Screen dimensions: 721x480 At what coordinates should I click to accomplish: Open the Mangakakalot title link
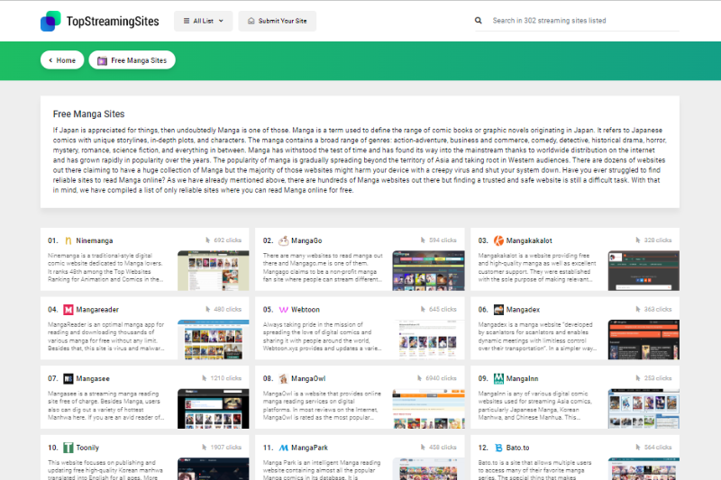pos(529,240)
